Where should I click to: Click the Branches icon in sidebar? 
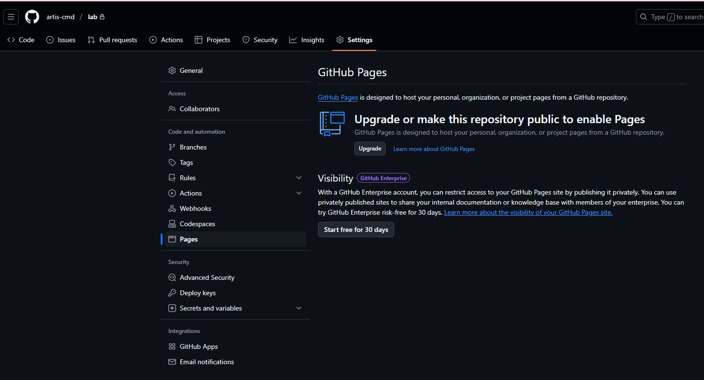pos(172,147)
